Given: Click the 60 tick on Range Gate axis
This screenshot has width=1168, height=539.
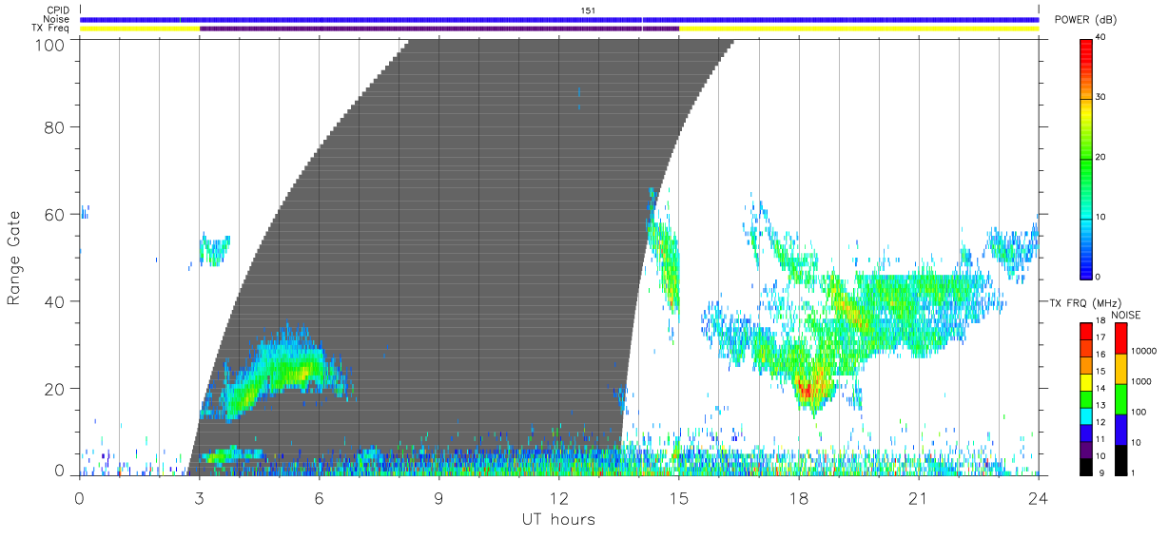Looking at the screenshot, I should 56,214.
